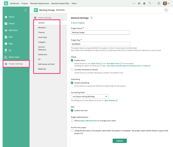Open Formatting Rules dropdown
This screenshot has width=173, height=147.
point(90,97)
